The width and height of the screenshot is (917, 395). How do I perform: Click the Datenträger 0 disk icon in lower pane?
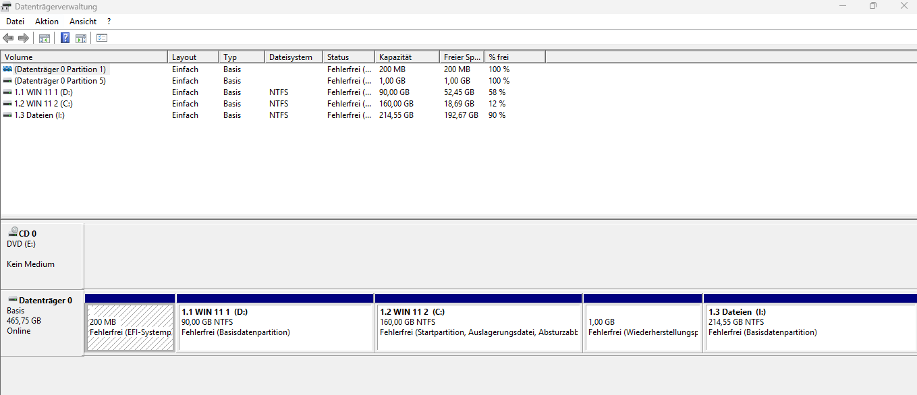click(x=12, y=300)
